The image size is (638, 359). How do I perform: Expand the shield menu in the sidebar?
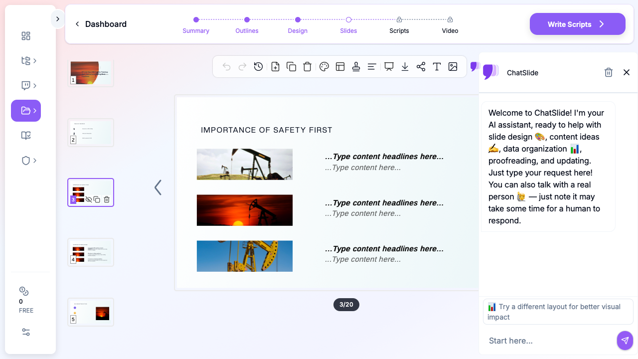point(29,161)
